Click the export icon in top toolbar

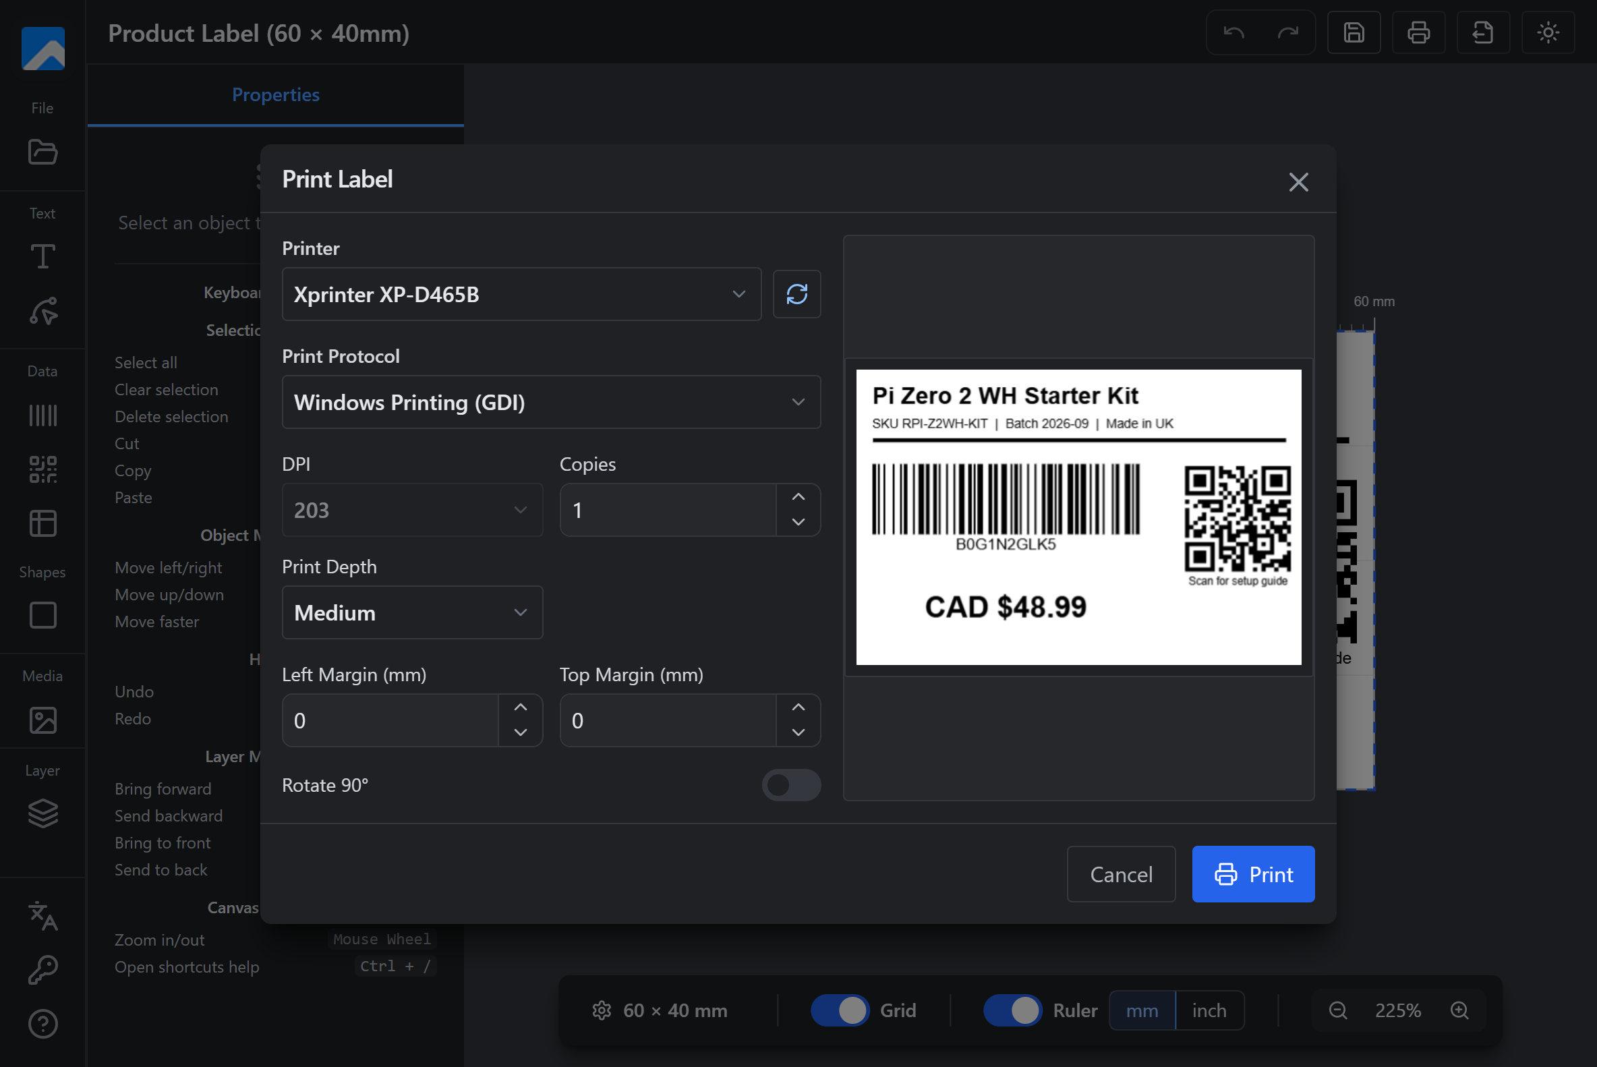tap(1482, 32)
